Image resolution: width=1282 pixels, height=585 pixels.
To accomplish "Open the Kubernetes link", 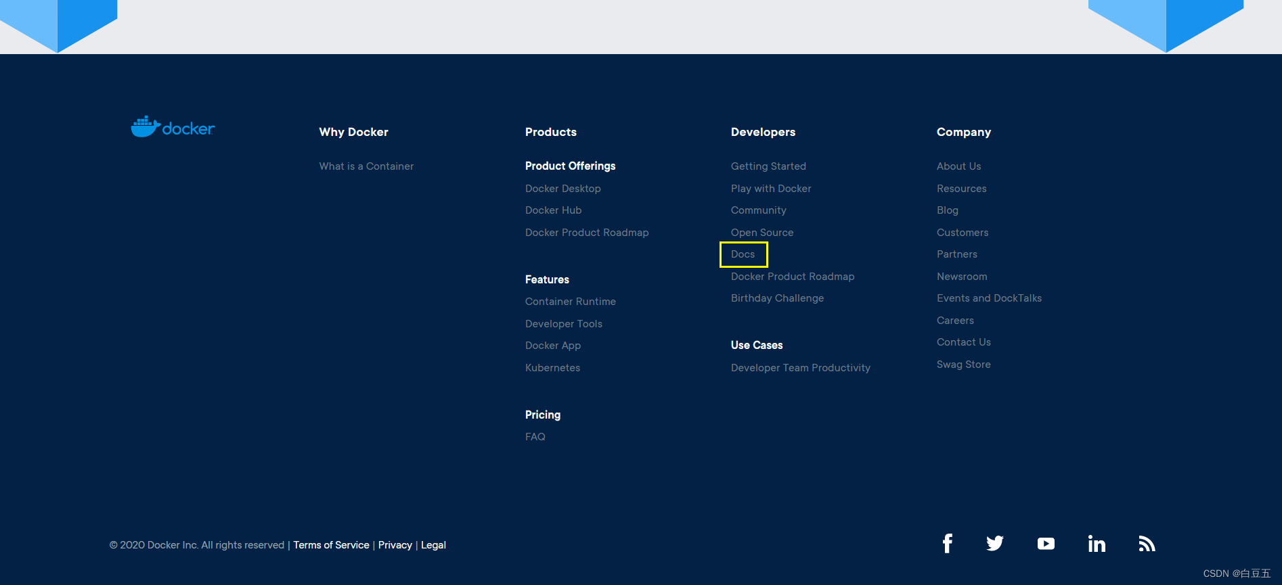I will [553, 368].
